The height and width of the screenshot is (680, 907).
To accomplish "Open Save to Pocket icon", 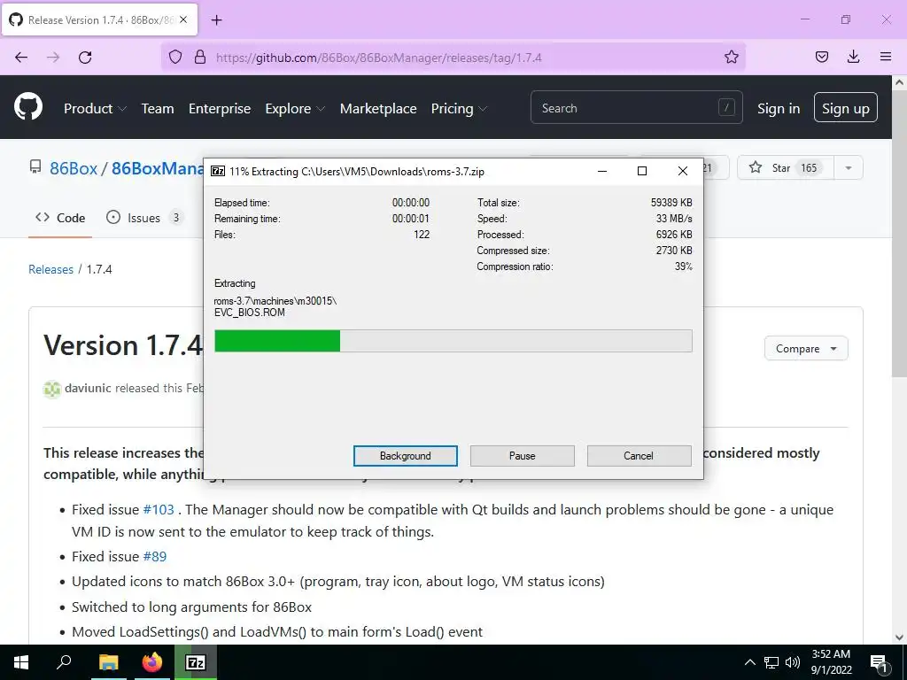I will pyautogui.click(x=822, y=57).
